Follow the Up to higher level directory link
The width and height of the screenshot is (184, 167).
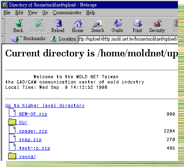coord(45,105)
